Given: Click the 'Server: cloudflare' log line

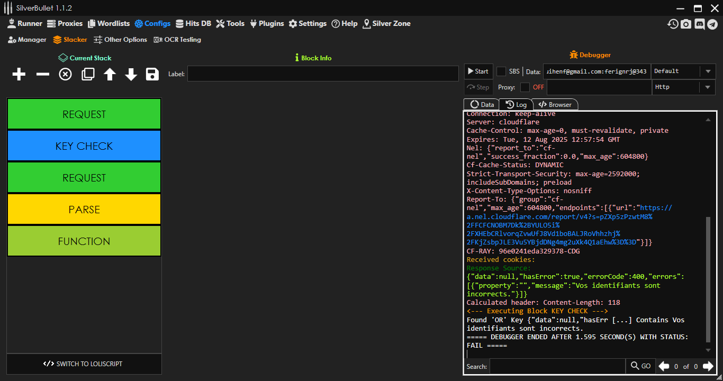Looking at the screenshot, I should pyautogui.click(x=503, y=122).
